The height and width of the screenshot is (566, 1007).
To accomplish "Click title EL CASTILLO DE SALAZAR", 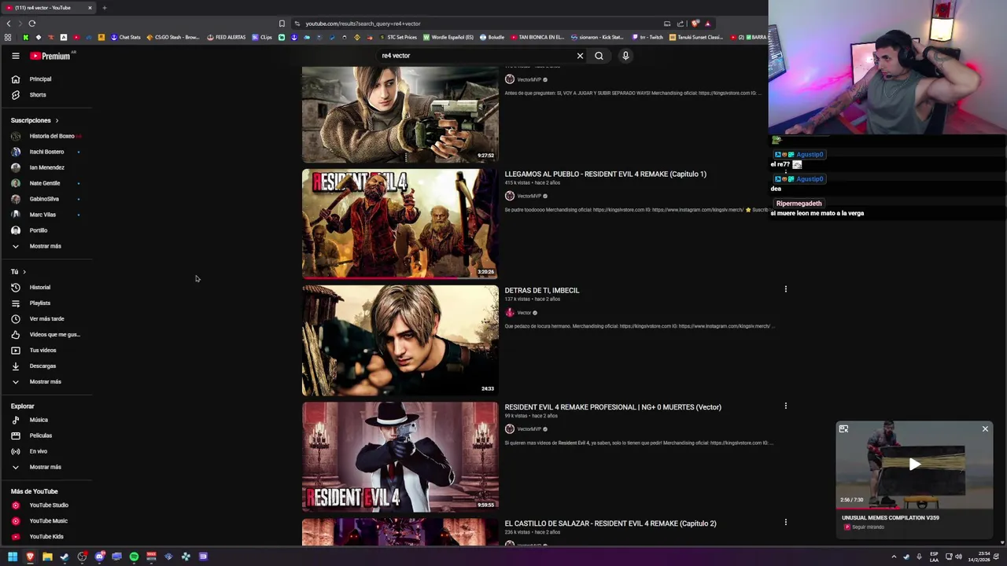I will click(x=610, y=524).
